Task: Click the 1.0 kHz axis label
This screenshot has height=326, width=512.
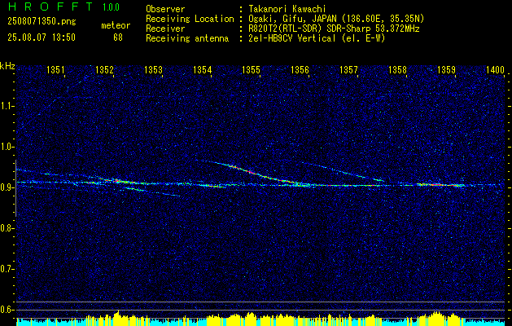Action: pos(7,147)
